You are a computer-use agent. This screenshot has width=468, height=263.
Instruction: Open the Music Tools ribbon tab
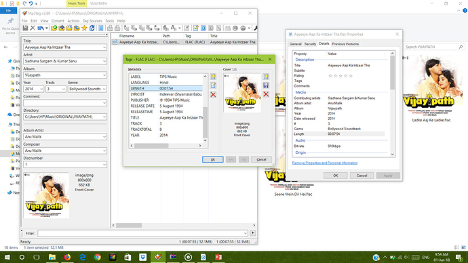pyautogui.click(x=77, y=3)
